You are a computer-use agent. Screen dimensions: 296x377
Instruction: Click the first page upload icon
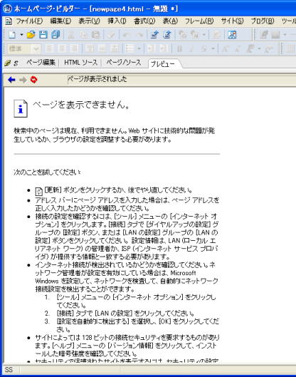[154, 35]
